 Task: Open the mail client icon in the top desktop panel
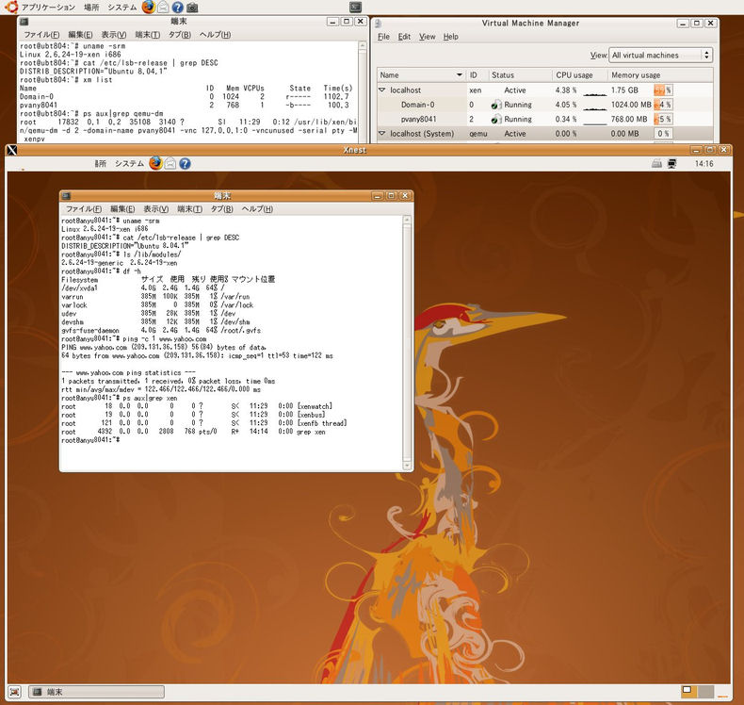tap(163, 8)
